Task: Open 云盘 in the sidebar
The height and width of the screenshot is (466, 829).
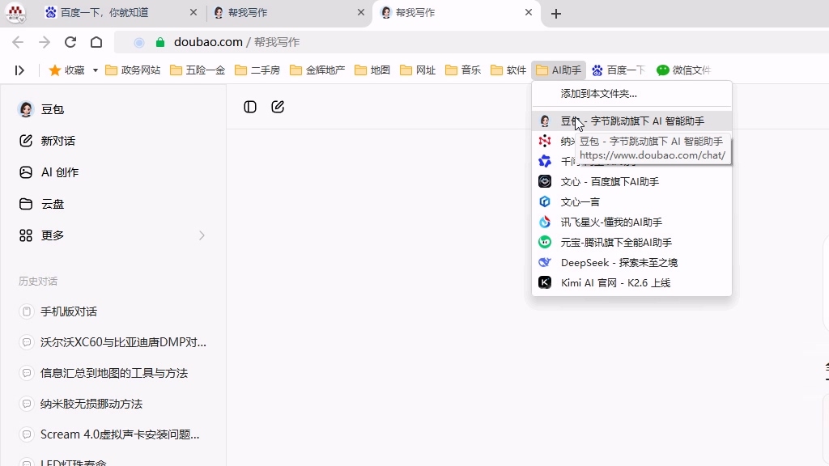Action: [x=113, y=204]
